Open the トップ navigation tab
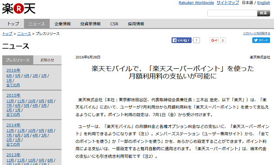The width and height of the screenshot is (274, 165). (x=13, y=24)
